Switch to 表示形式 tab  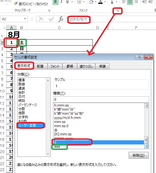(x=24, y=66)
